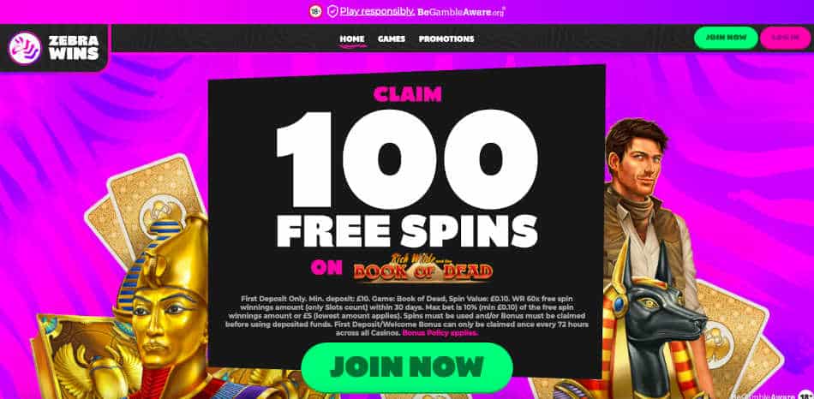Visit the BeGambleAware.org link in banner
The width and height of the screenshot is (814, 399).
(461, 12)
